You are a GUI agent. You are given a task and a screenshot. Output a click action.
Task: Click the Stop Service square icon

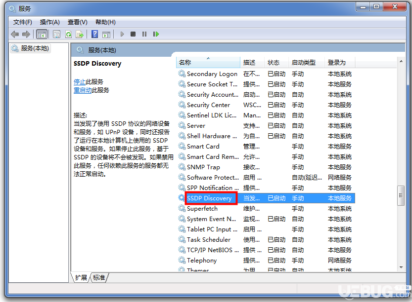[133, 34]
